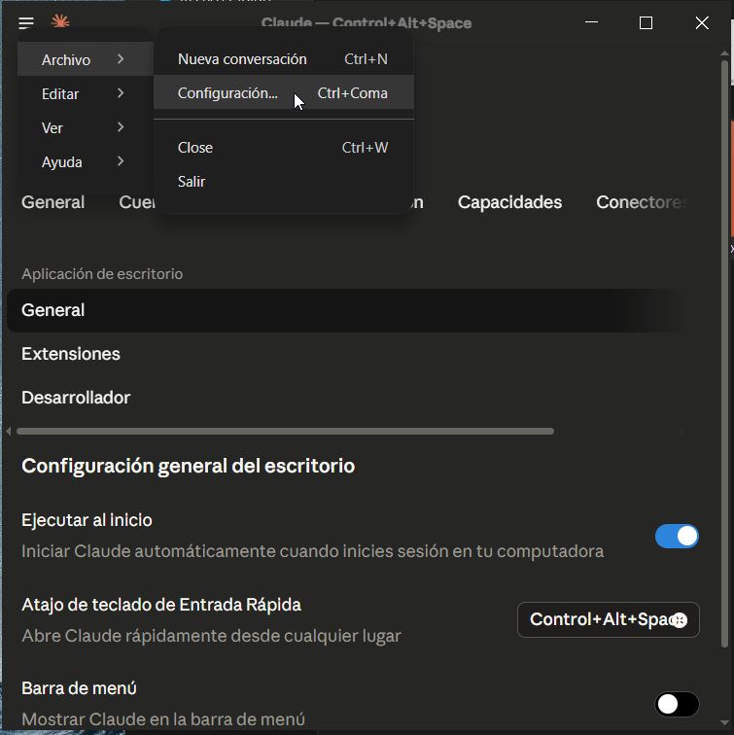Clear the Control+Alt+Space shortcut icon
The width and height of the screenshot is (734, 735).
click(680, 620)
